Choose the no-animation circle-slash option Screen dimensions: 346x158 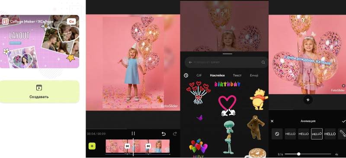click(x=277, y=134)
